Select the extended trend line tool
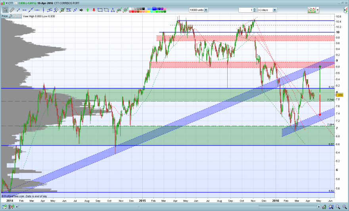Viewport: 349px width, 211px height. pos(31,10)
